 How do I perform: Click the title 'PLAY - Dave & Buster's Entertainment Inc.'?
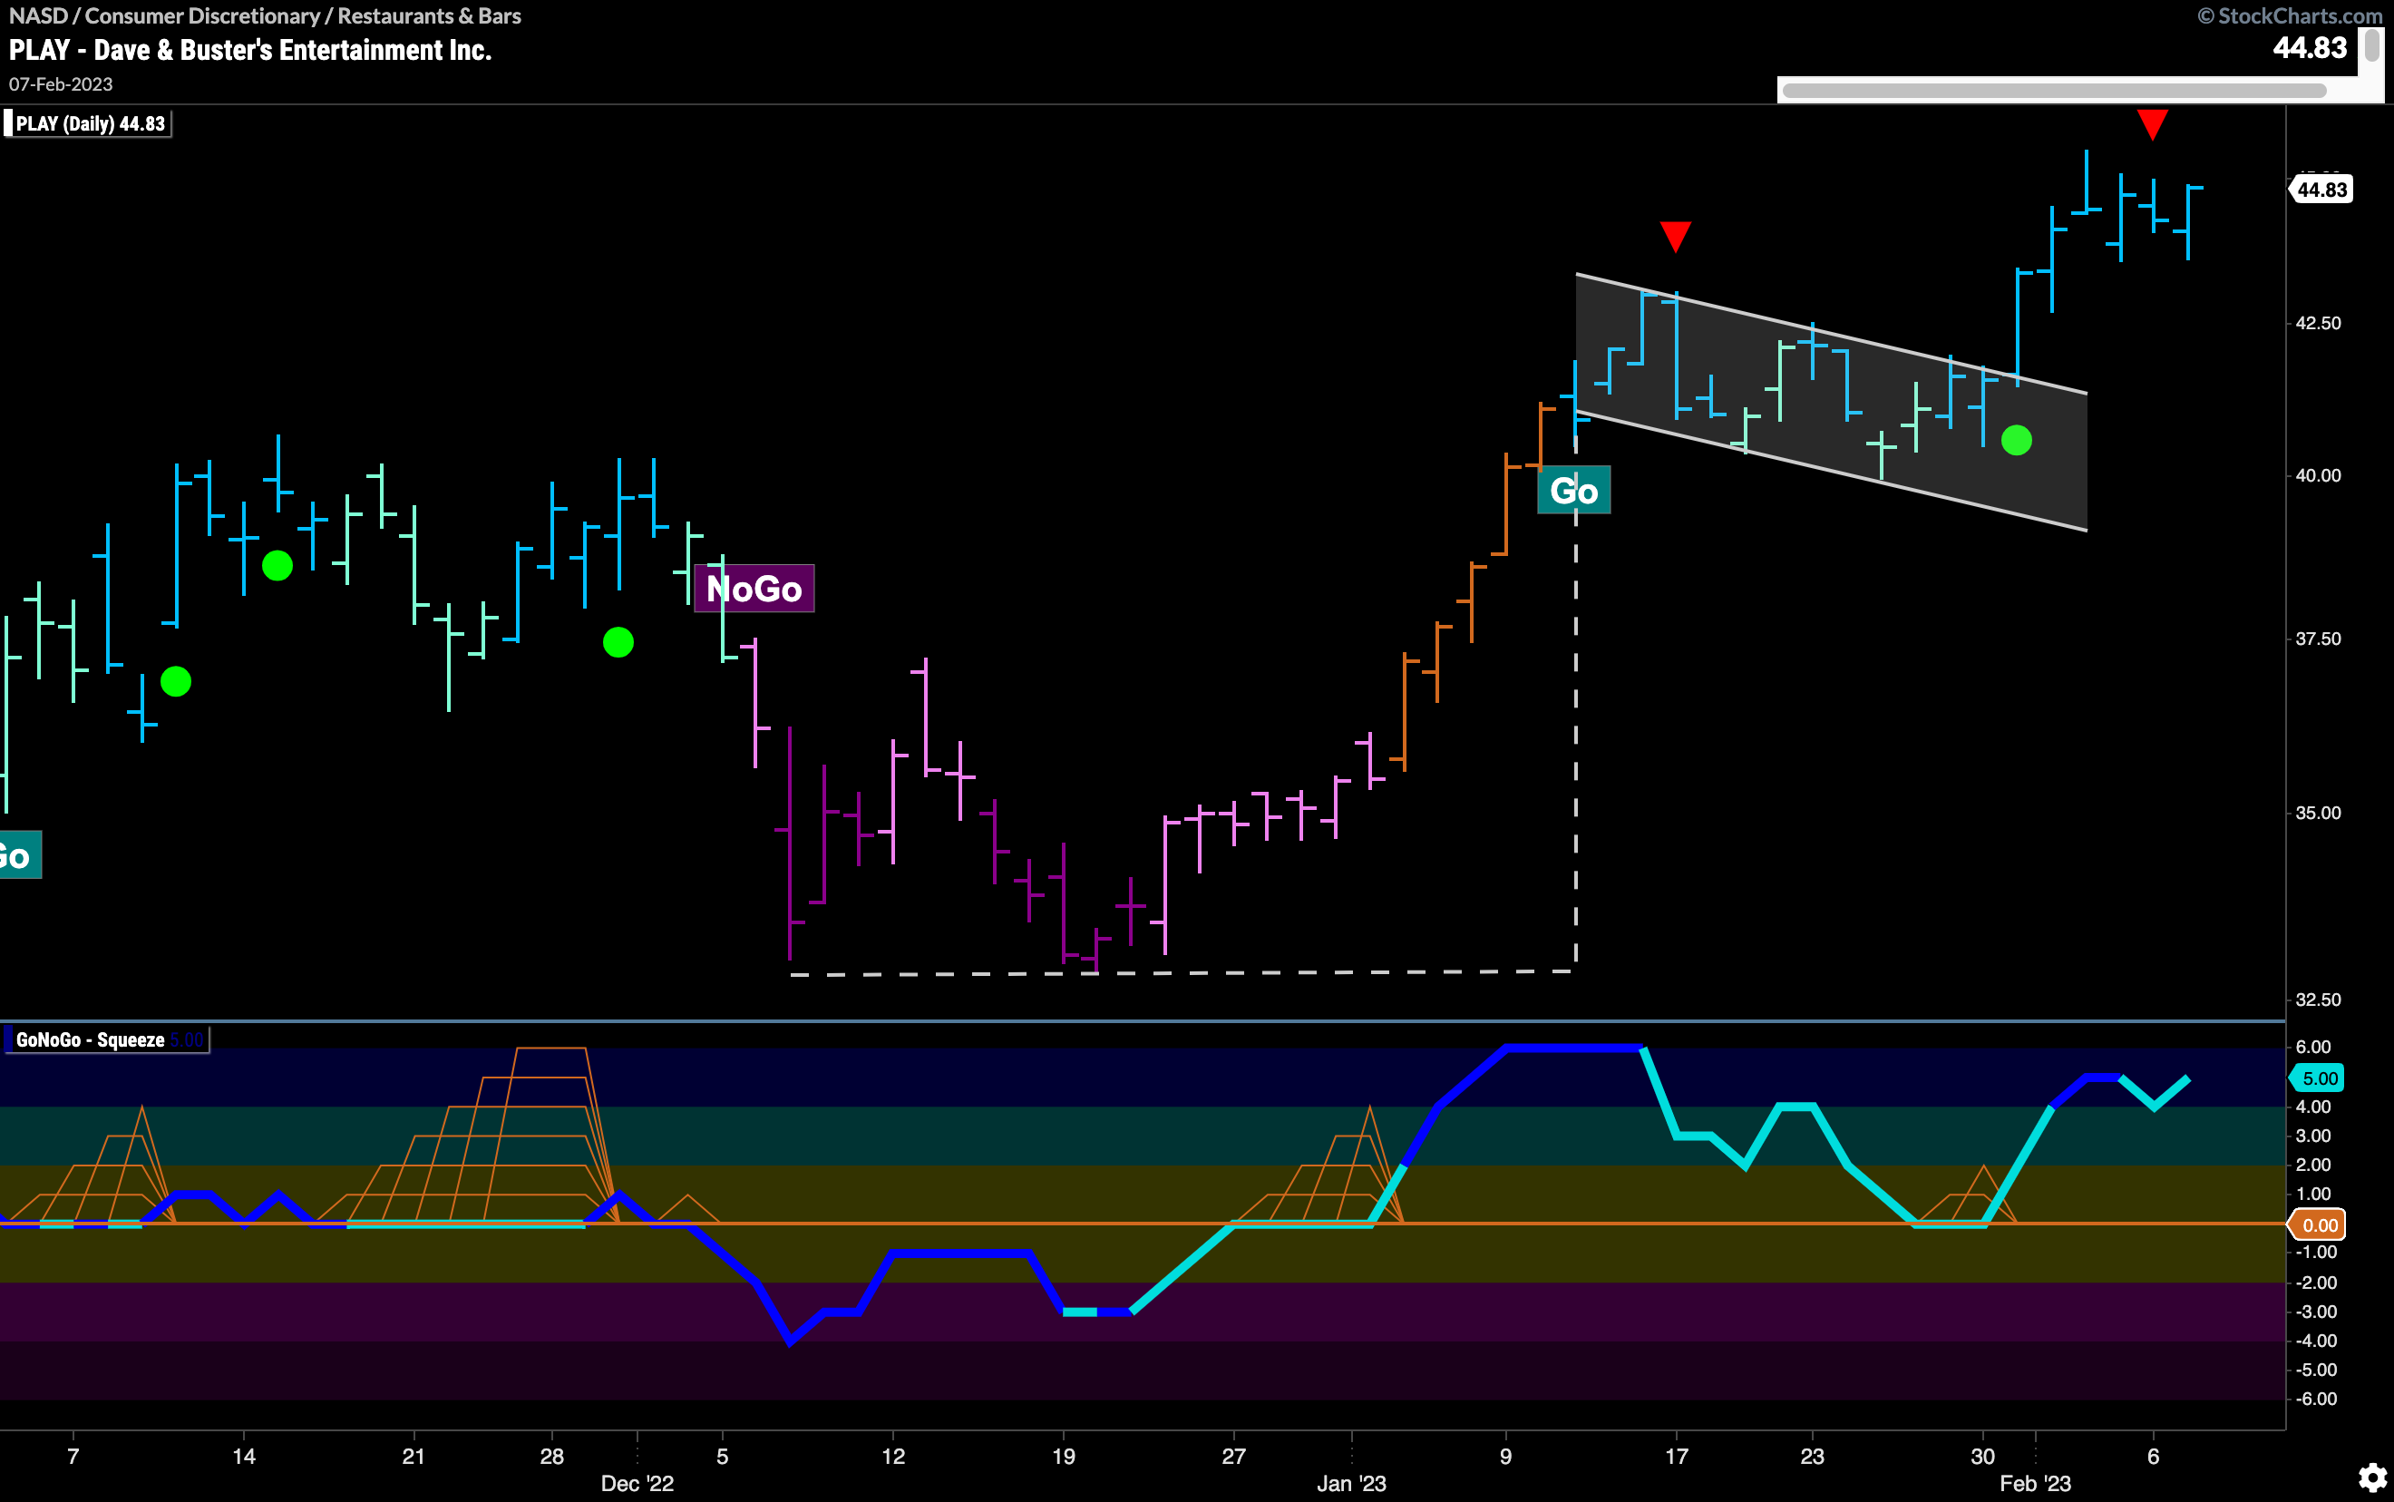click(x=250, y=50)
